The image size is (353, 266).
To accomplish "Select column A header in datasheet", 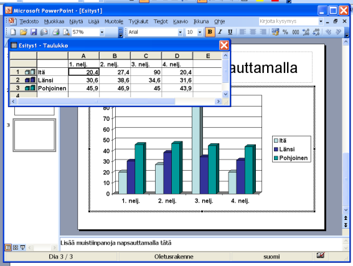I will [x=83, y=56].
